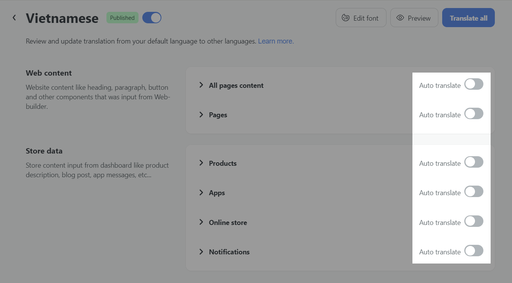The width and height of the screenshot is (512, 283).
Task: Click Auto translate text beside Products
Action: pos(440,163)
